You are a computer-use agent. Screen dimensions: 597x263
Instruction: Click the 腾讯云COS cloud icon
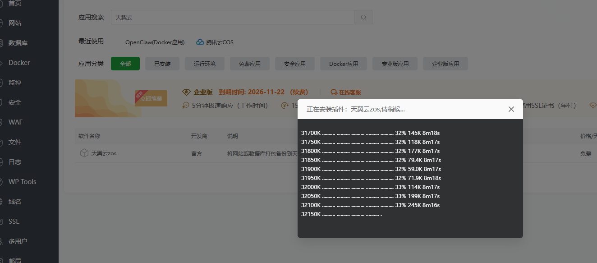200,42
